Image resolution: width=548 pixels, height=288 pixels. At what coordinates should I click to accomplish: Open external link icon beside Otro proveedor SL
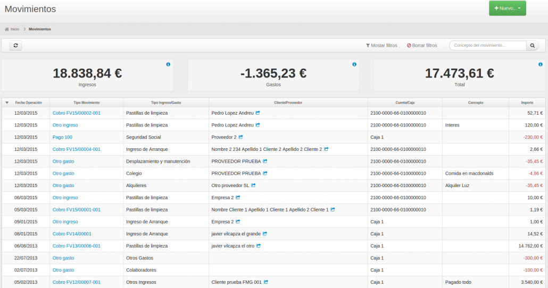pyautogui.click(x=254, y=185)
